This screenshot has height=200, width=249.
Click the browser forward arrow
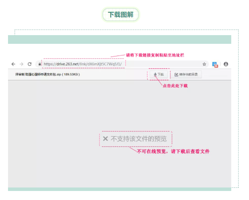(x=22, y=64)
